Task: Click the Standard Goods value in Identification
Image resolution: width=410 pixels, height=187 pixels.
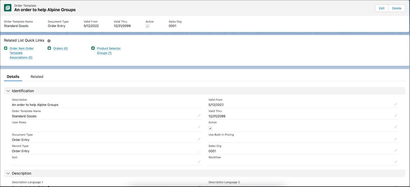Action: [24, 116]
